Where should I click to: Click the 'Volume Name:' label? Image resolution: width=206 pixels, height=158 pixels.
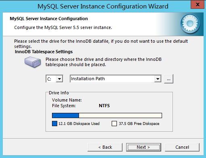tap(67, 100)
